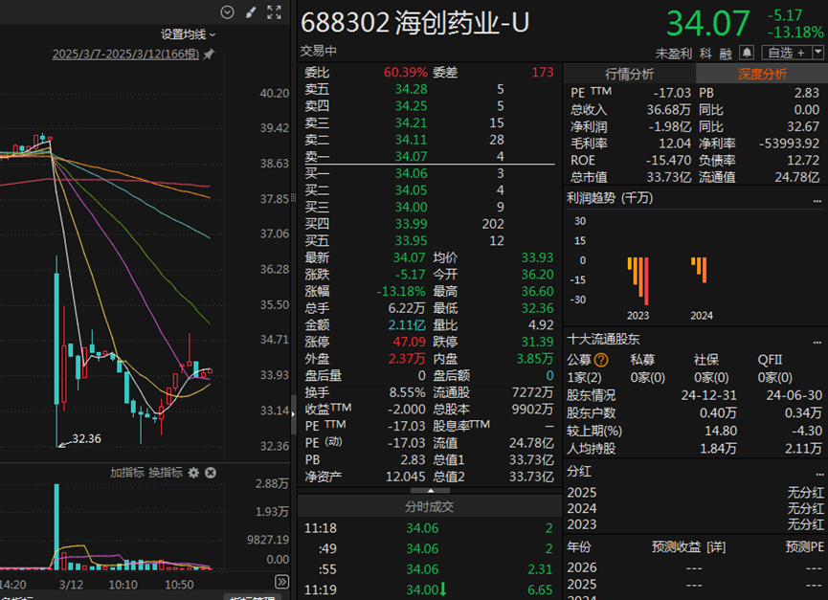
Task: Click the 净利率 value -53993.92
Action: pos(789,144)
